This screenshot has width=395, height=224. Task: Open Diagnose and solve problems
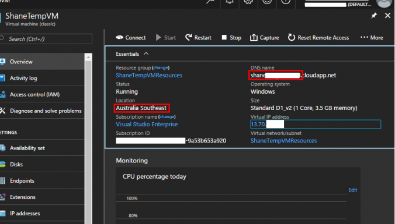pyautogui.click(x=42, y=111)
